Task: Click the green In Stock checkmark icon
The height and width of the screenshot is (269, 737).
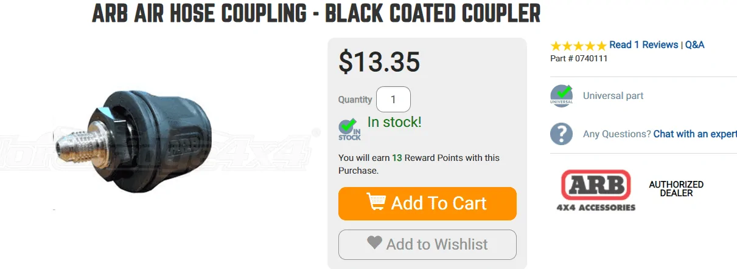Action: point(349,129)
